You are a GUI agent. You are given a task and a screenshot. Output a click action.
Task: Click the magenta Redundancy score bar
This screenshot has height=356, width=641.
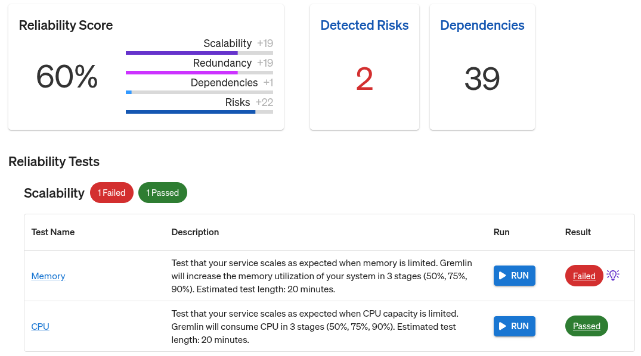tap(200, 73)
